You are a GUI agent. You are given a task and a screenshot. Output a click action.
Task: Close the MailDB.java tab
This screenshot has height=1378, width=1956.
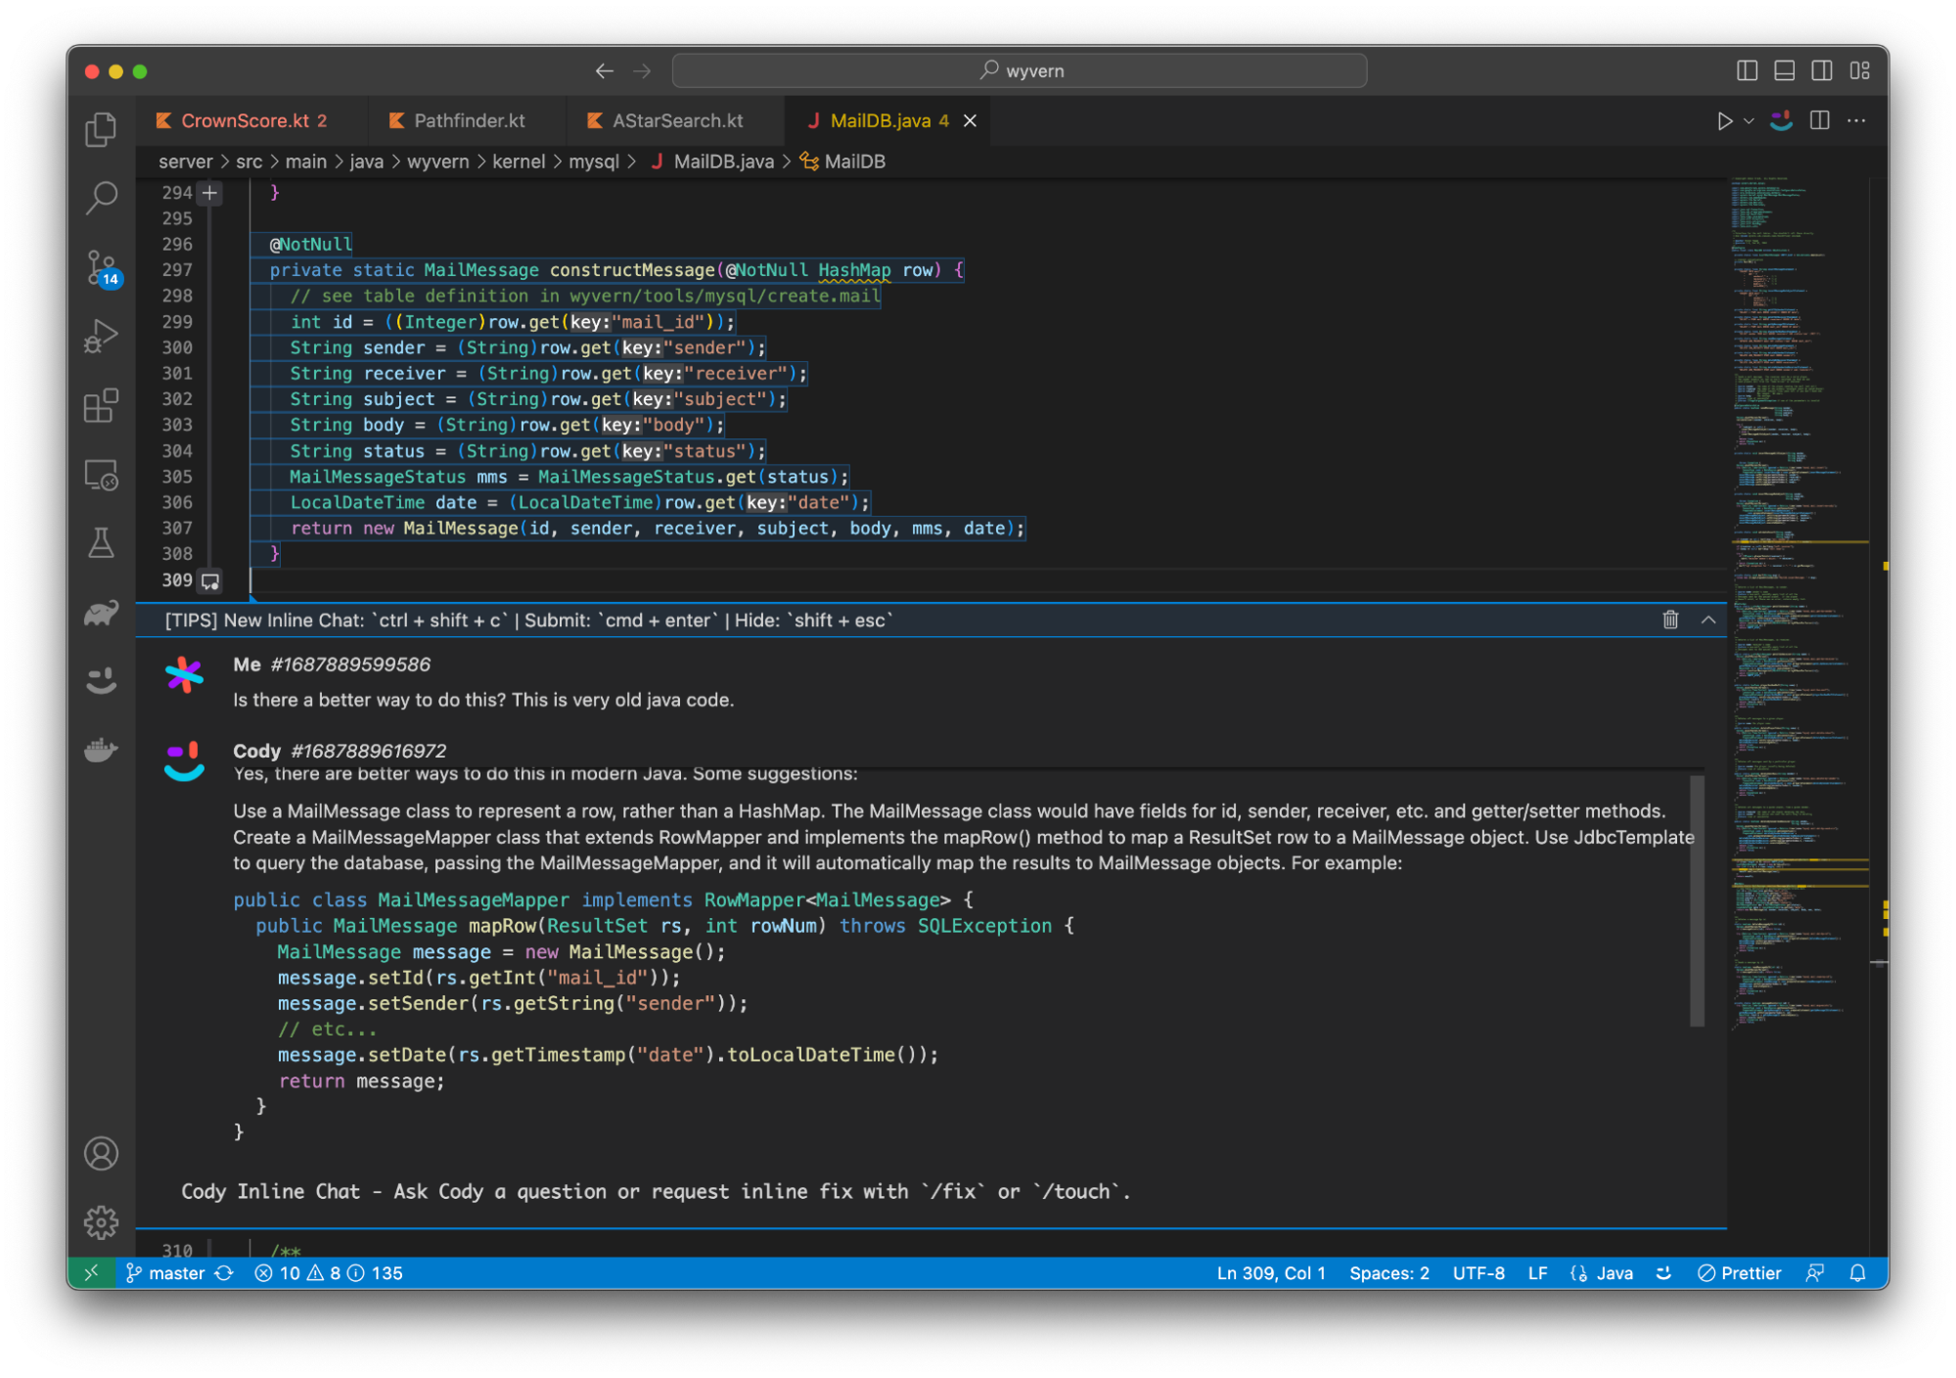(x=970, y=120)
